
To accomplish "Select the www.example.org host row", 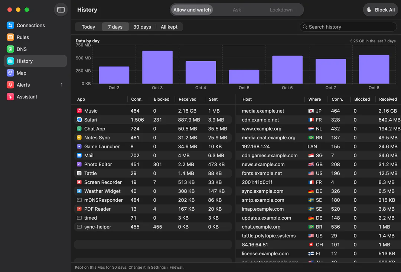I will click(319, 129).
